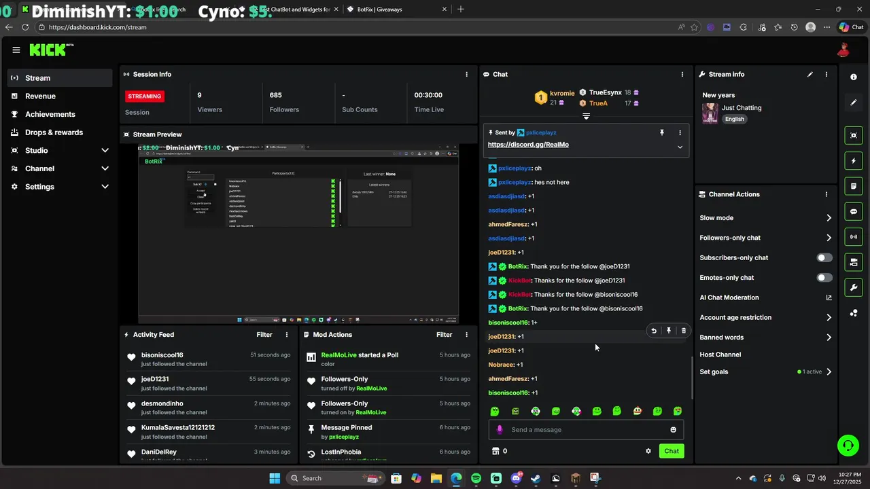870x489 pixels.
Task: Toggle the wrench widget icon
Action: click(x=854, y=287)
